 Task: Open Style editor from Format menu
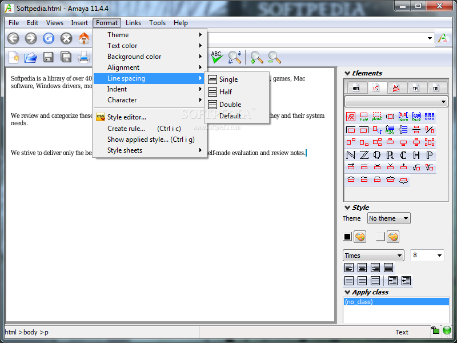coord(150,117)
